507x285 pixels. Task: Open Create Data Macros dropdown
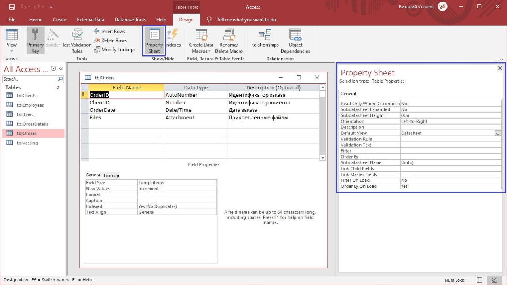tap(201, 41)
